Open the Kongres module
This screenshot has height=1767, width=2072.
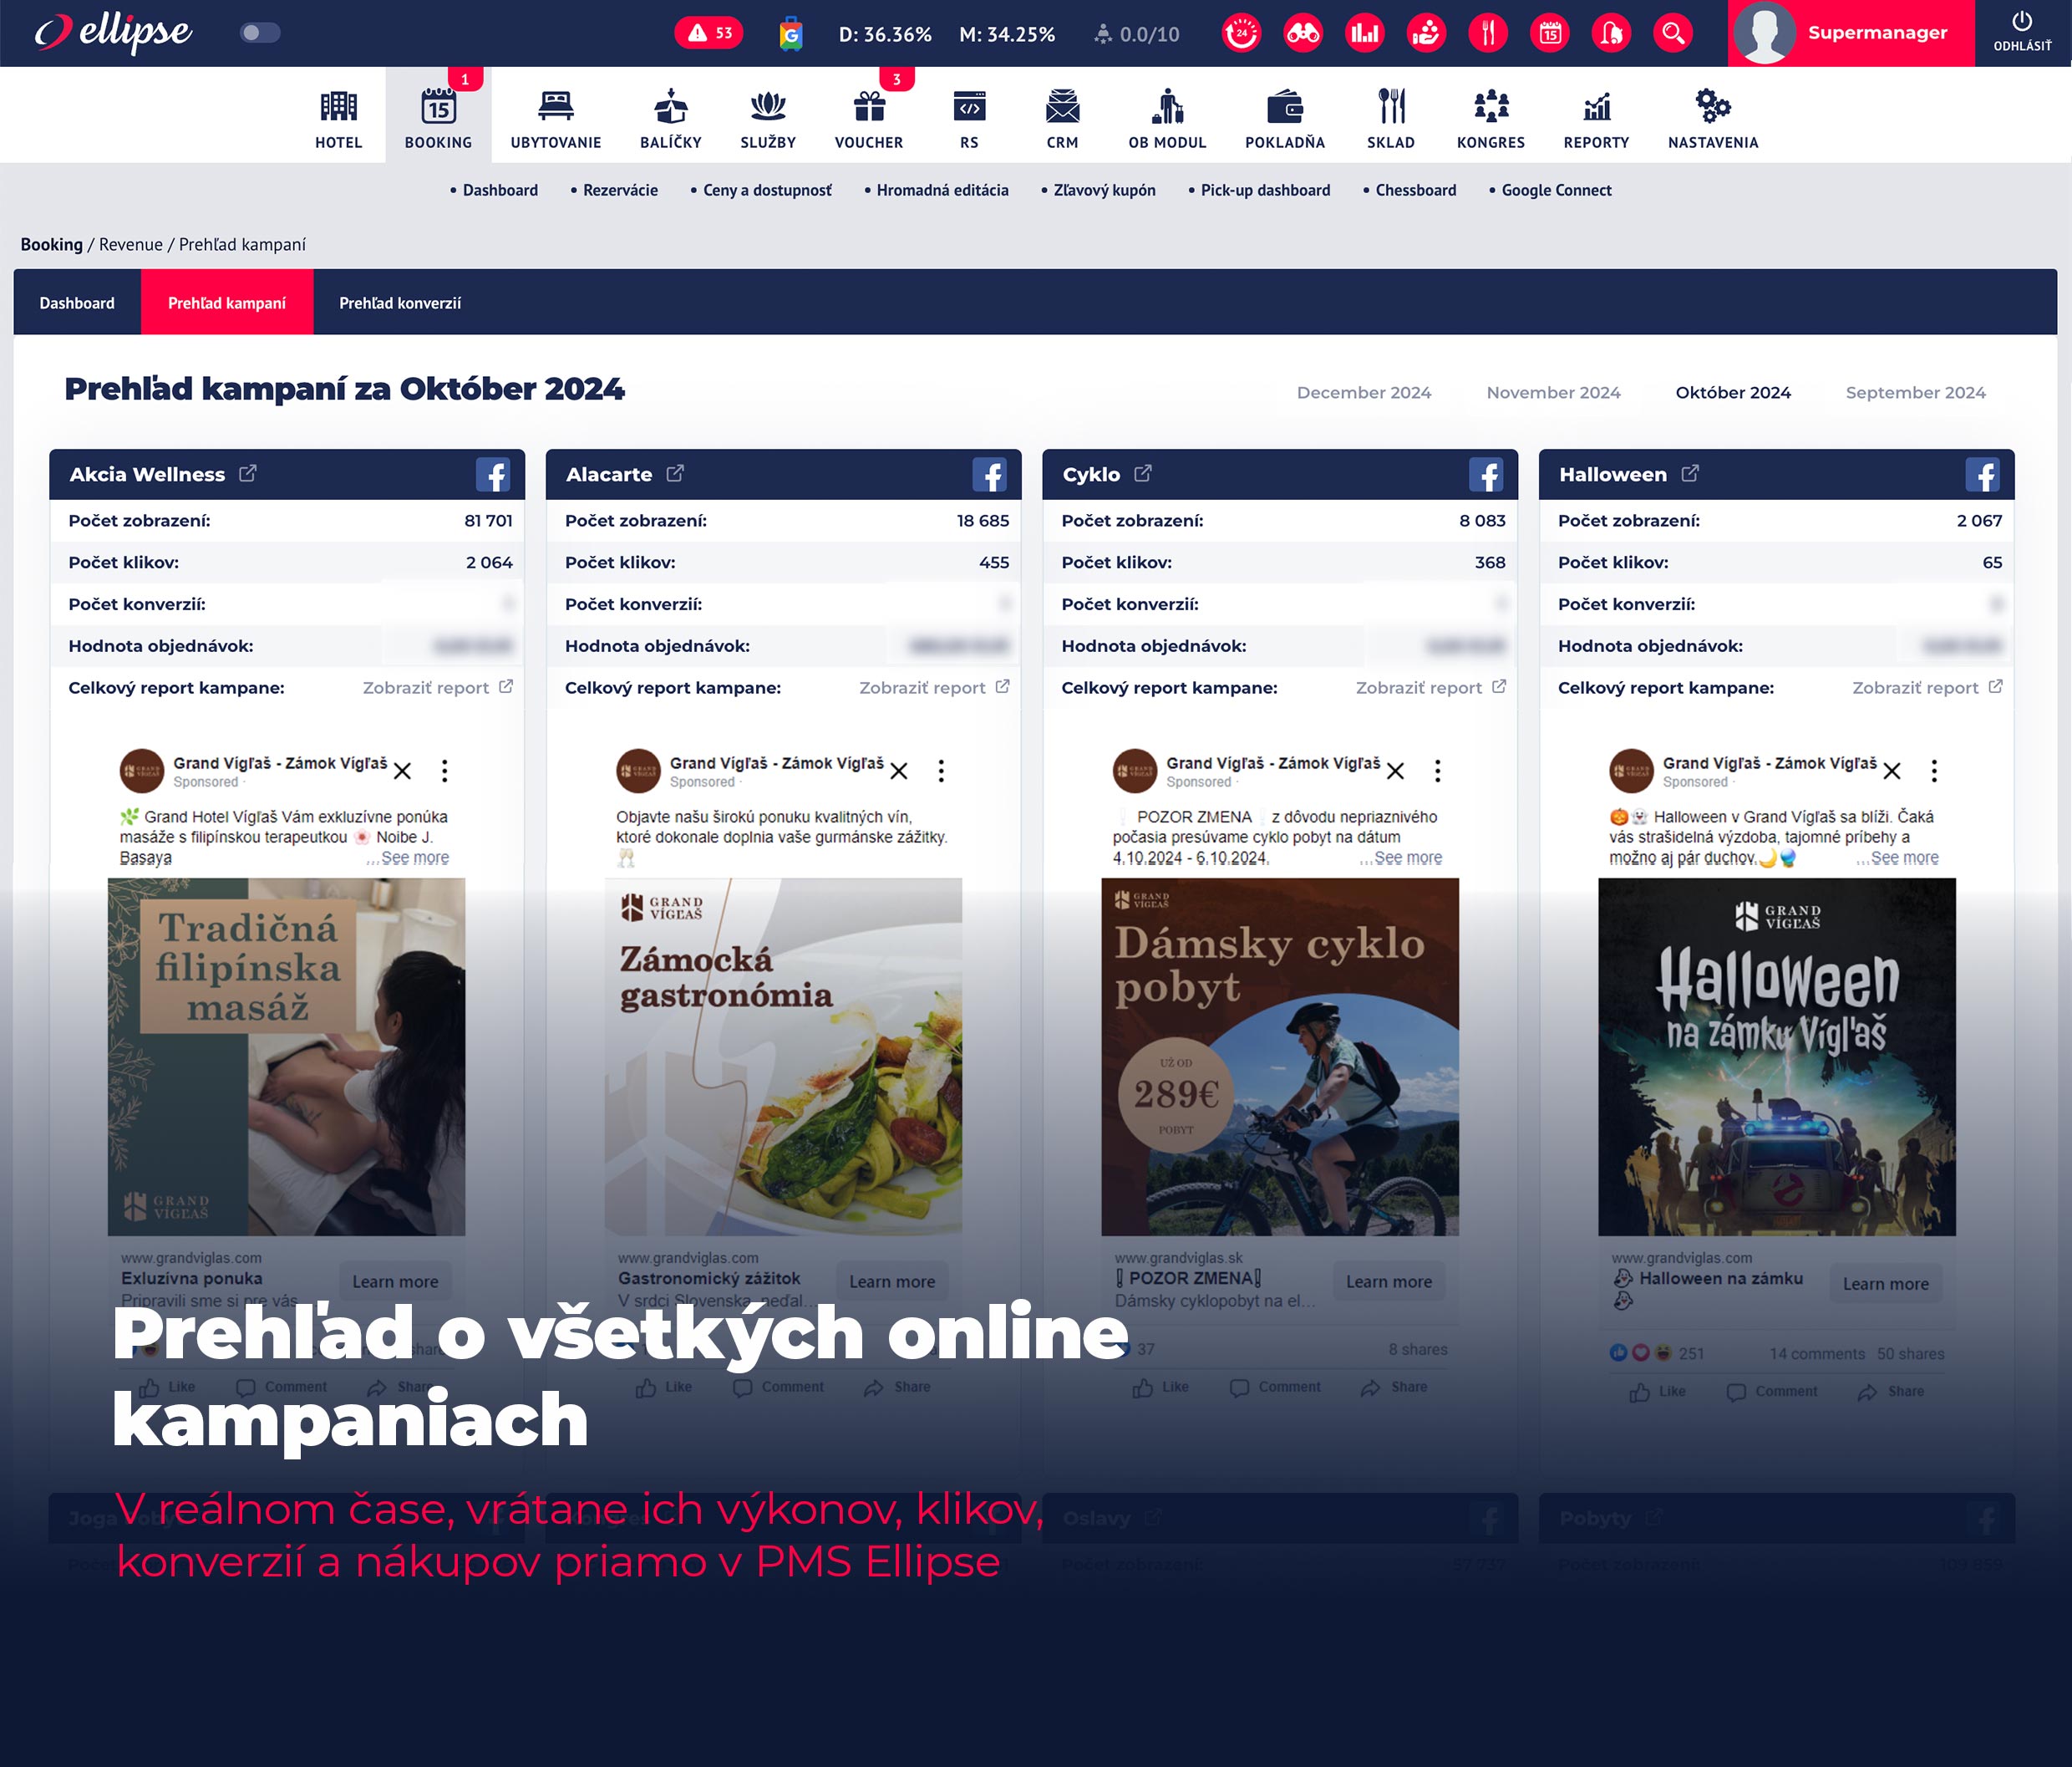[1491, 118]
